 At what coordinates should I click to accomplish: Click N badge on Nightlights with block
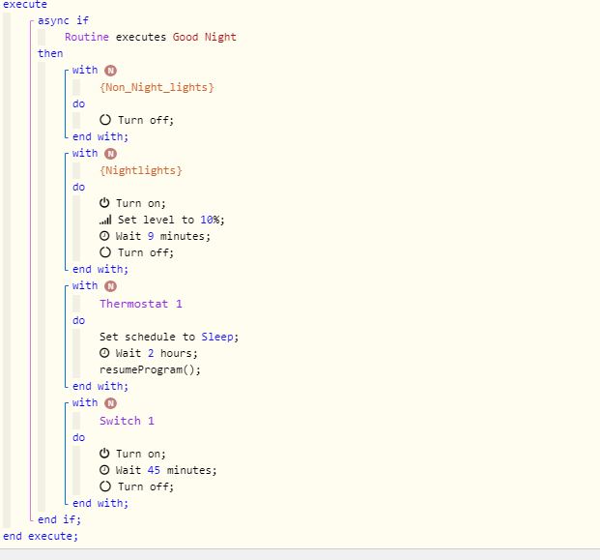pos(110,154)
